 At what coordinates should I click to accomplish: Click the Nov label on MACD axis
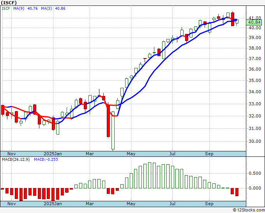[11, 204]
